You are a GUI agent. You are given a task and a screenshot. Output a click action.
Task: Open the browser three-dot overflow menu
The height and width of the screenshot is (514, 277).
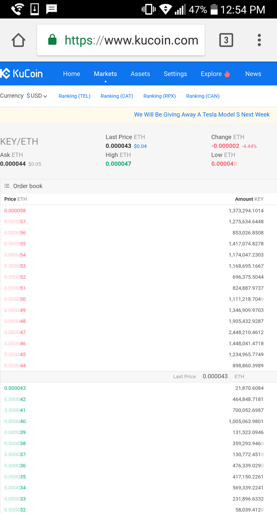coord(259,40)
